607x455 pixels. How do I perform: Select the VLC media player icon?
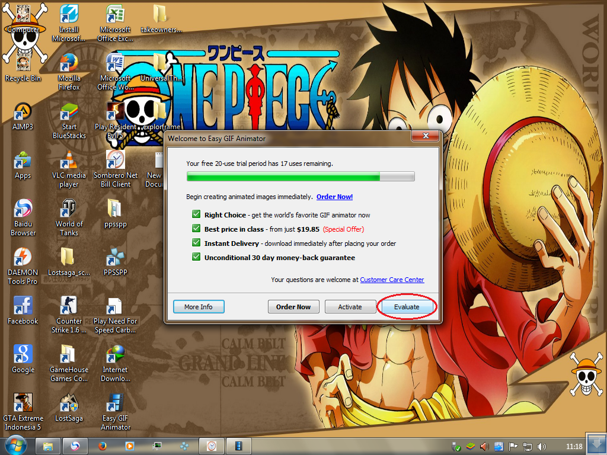pos(69,169)
